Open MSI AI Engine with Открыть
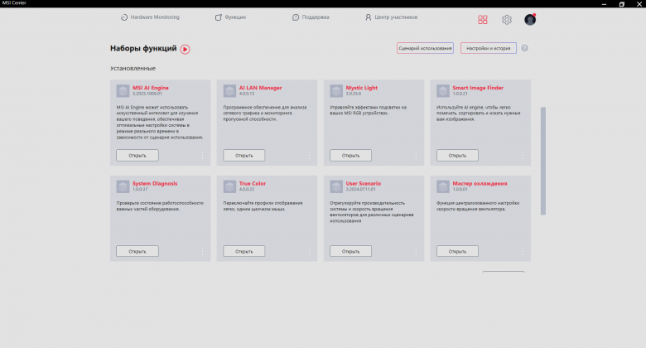This screenshot has height=348, width=646. coord(137,156)
